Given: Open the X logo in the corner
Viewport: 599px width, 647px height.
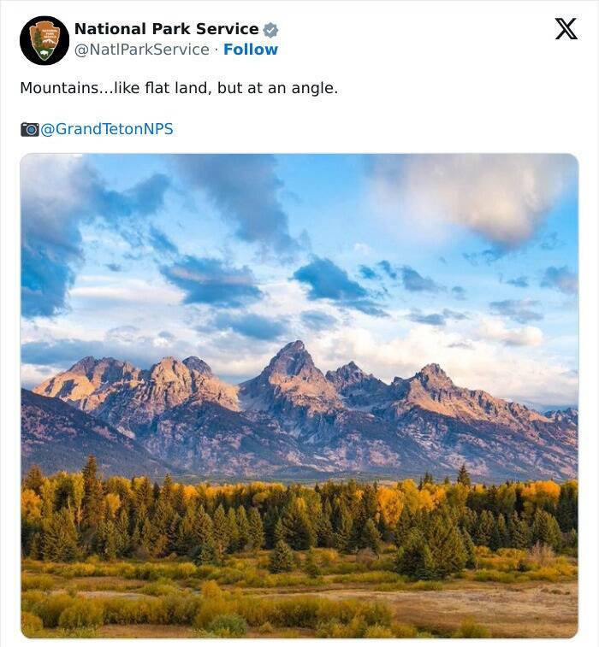Looking at the screenshot, I should [566, 29].
